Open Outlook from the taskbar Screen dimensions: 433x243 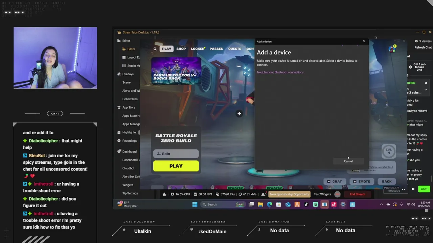click(288, 204)
